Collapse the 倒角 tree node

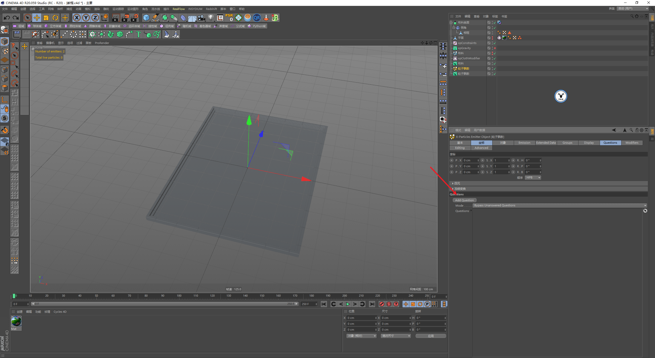click(x=454, y=28)
